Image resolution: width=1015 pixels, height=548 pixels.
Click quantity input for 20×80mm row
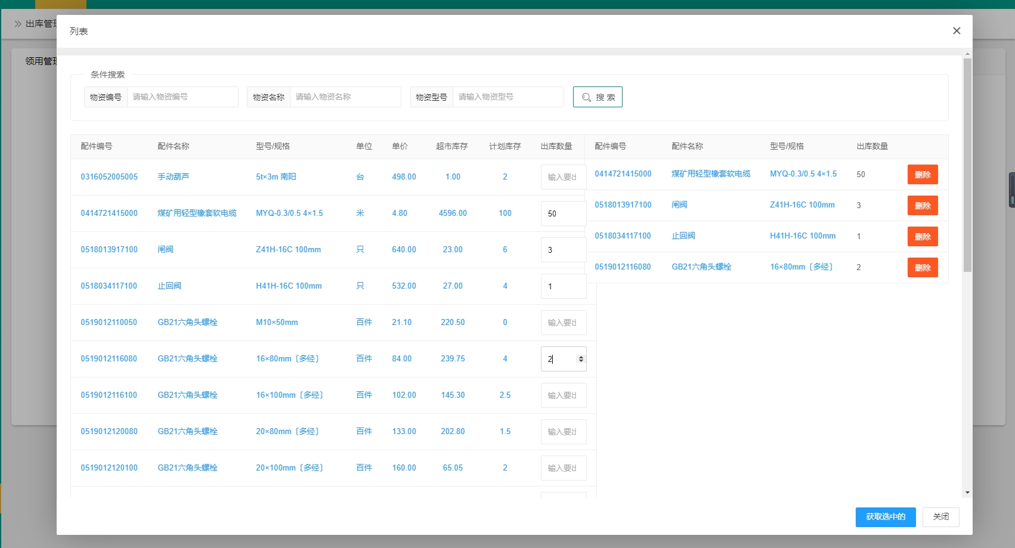564,432
